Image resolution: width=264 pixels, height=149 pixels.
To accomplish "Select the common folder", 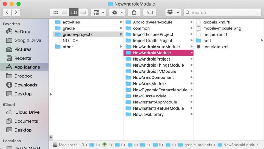I will pos(158,28).
